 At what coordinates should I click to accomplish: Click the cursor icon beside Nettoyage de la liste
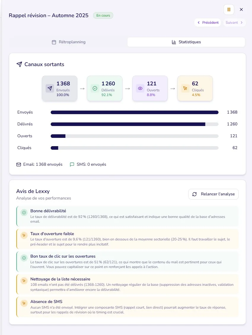click(x=24, y=280)
